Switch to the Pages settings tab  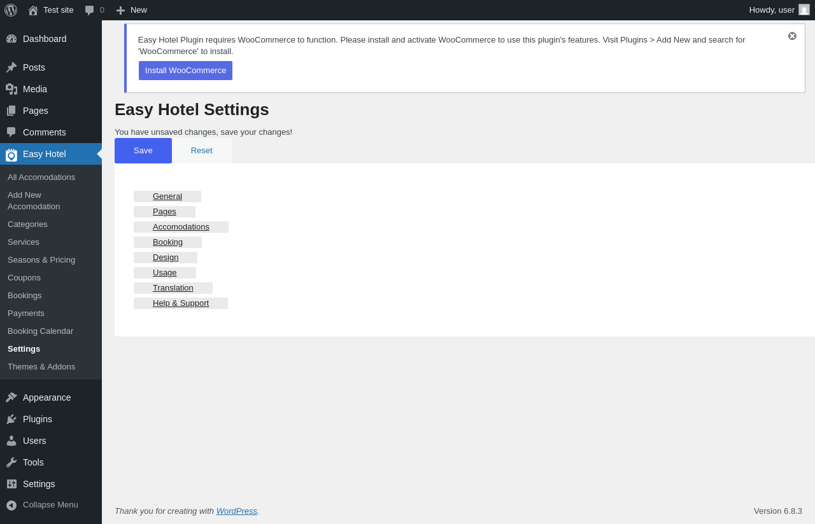(x=164, y=212)
